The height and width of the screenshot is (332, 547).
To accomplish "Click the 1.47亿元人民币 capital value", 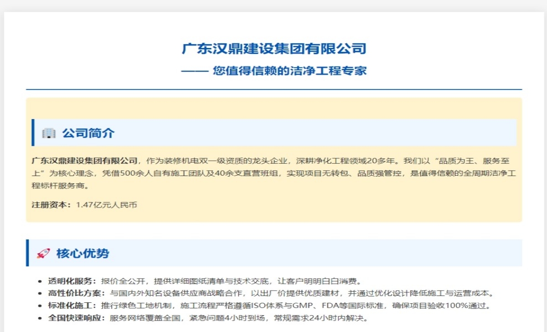I will [x=106, y=205].
